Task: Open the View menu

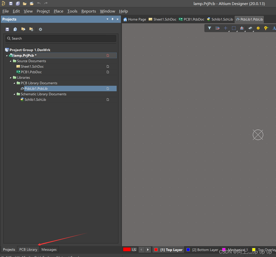Action: point(28,11)
